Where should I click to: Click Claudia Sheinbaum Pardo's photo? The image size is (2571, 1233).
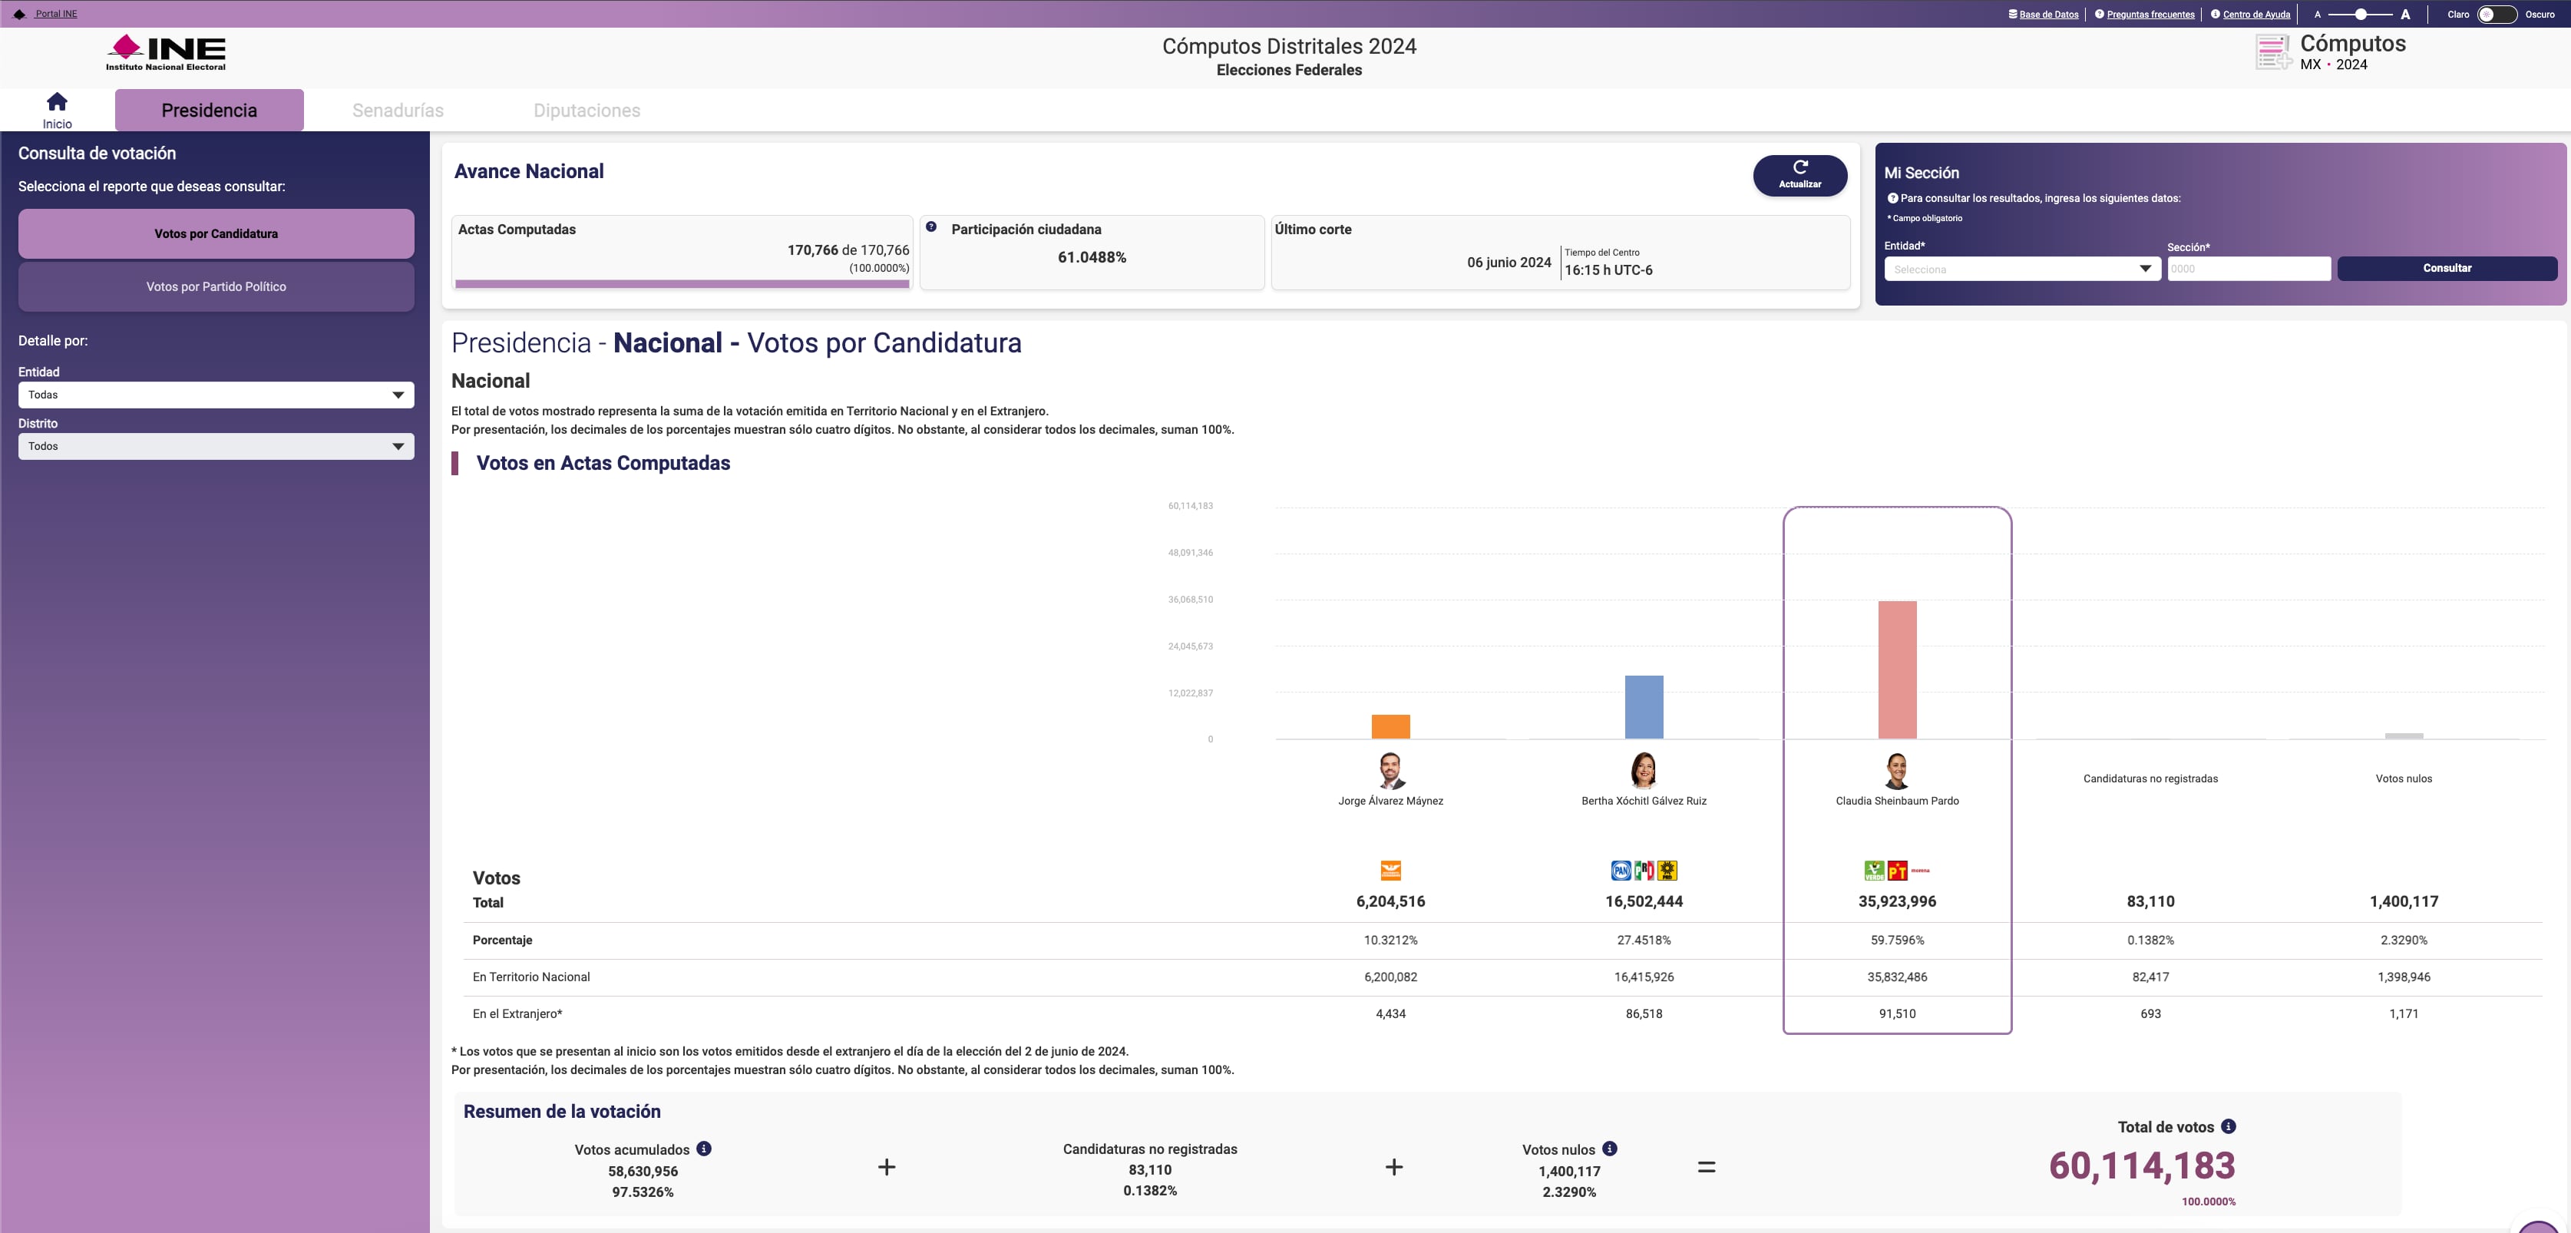pos(1897,771)
